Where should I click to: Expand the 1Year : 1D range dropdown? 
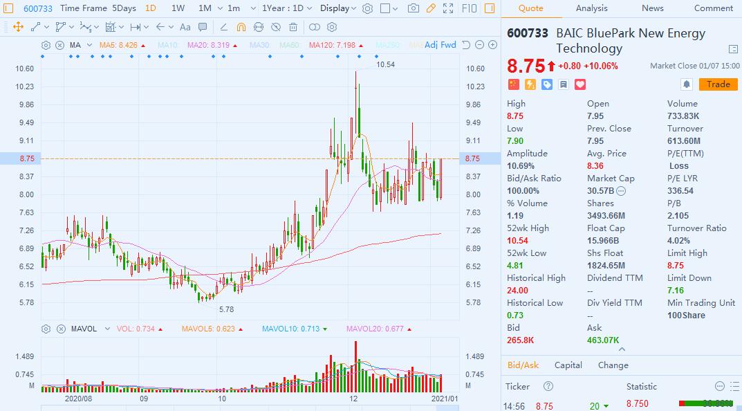286,8
